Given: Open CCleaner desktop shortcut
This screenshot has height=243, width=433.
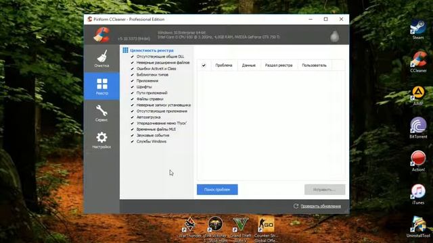Looking at the screenshot, I should (x=418, y=62).
